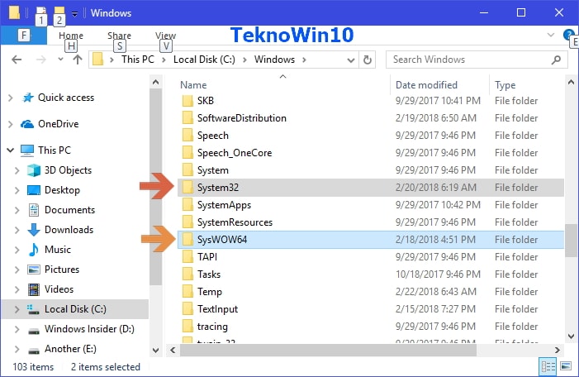Open the Quick Access Toolbar customize dropdown

[x=74, y=14]
